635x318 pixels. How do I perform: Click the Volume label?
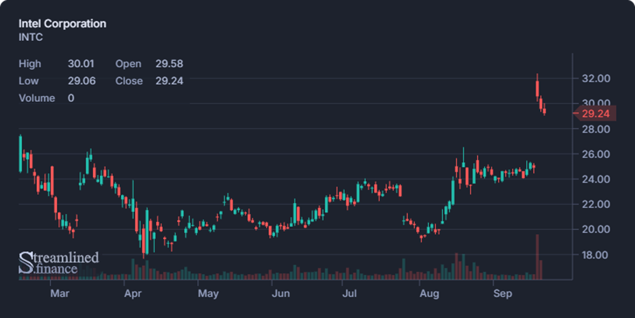pyautogui.click(x=37, y=98)
